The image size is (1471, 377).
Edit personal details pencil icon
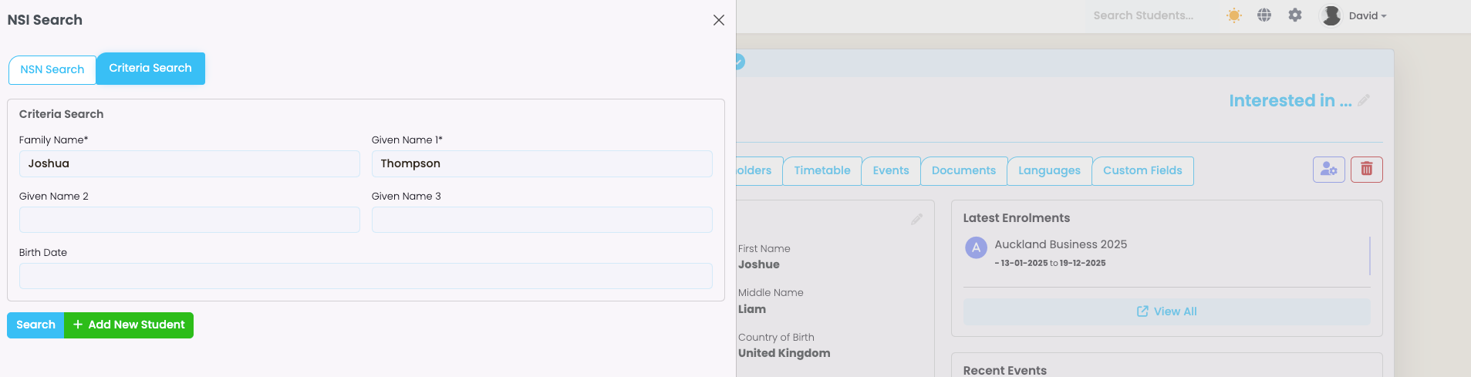point(916,220)
